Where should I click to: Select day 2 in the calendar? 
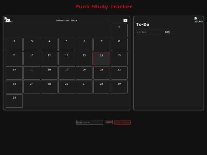click(x=14, y=44)
